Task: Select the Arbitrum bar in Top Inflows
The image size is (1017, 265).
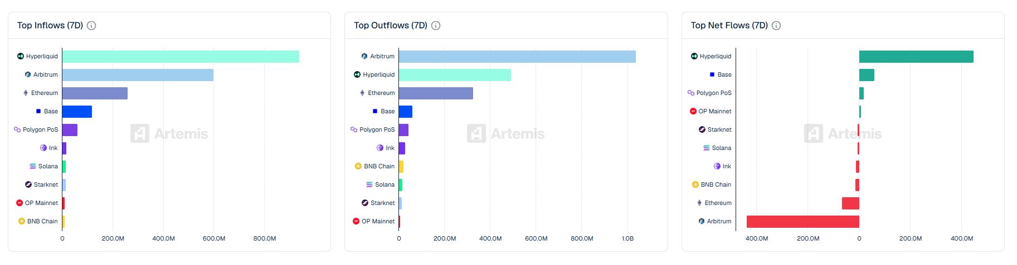Action: click(x=138, y=75)
